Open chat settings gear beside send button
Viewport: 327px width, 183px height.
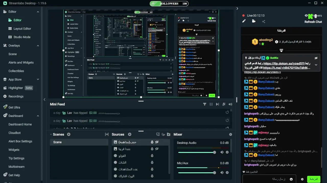coord(302,179)
